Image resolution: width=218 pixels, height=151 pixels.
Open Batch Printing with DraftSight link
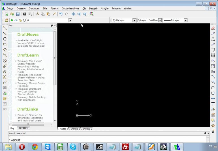(x=31, y=98)
